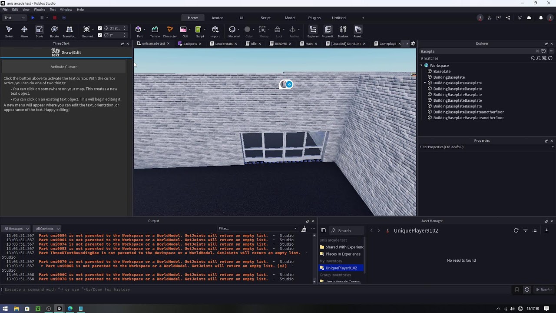Click the red Stop button
This screenshot has height=313, width=556.
pos(55,18)
